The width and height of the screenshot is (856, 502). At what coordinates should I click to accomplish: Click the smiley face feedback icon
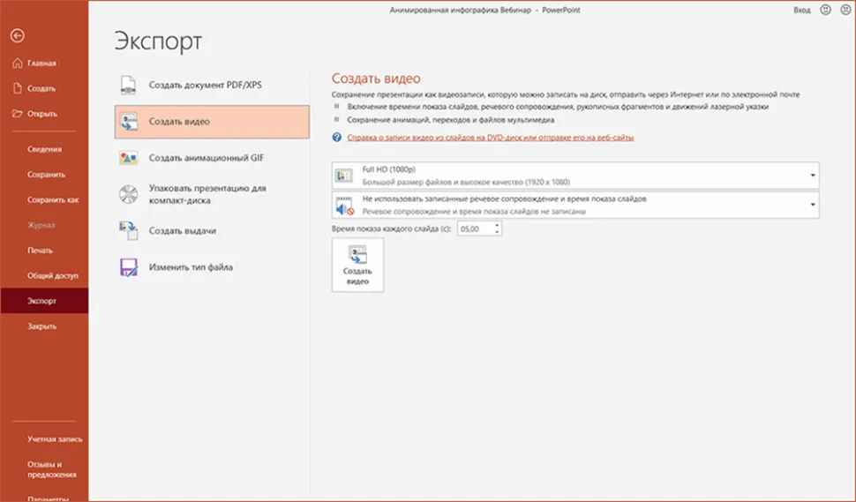click(825, 11)
